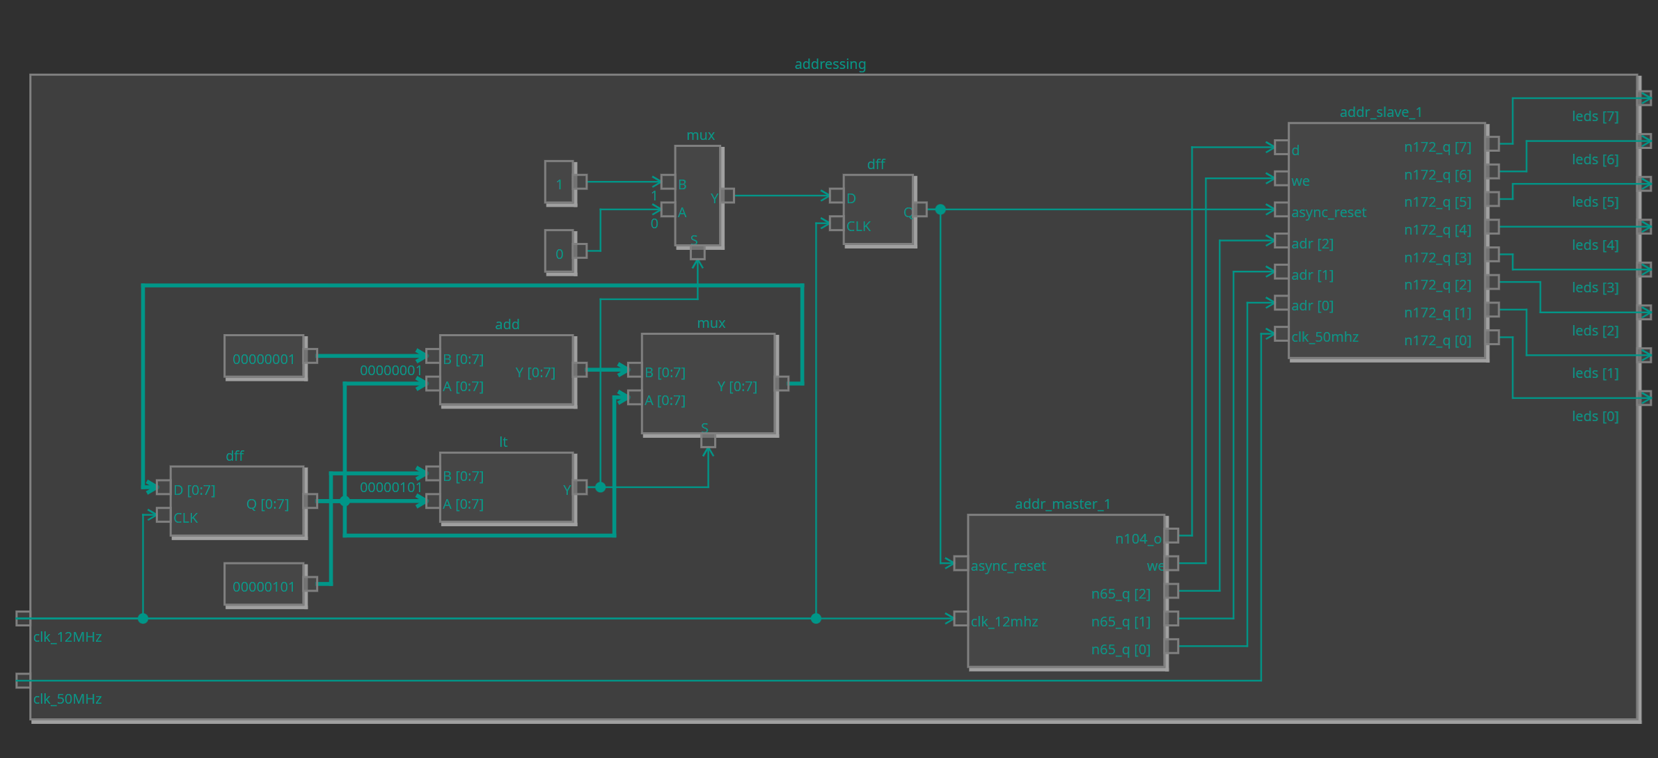Click the leds [7] output port
1658x758 pixels.
(1645, 98)
